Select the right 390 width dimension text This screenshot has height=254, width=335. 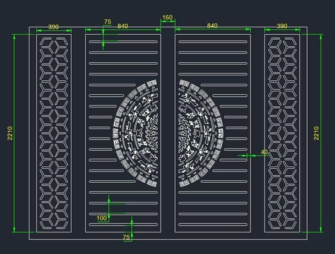pyautogui.click(x=282, y=26)
